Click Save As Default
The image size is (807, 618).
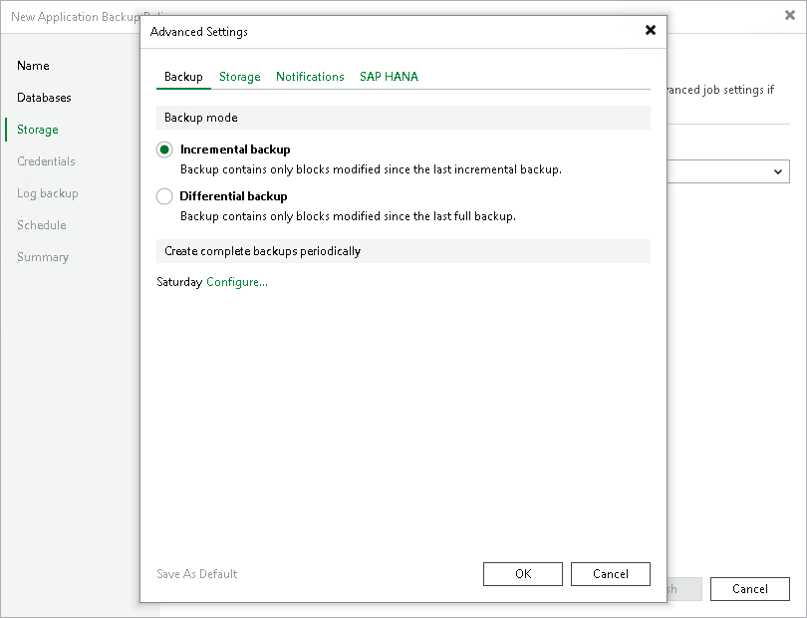pyautogui.click(x=196, y=573)
